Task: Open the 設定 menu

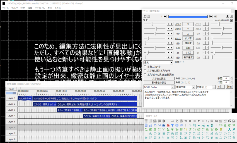Action: point(23,8)
